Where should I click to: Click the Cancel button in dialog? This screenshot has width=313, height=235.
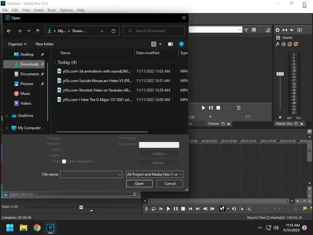(170, 184)
